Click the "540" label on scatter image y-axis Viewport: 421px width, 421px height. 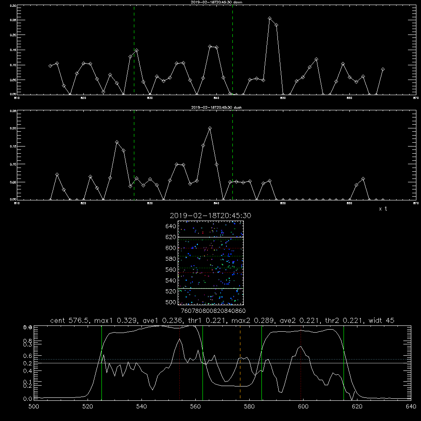click(171, 280)
